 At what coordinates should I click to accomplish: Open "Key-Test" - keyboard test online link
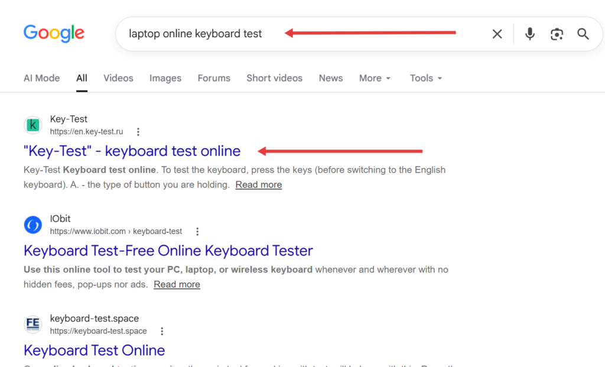(x=132, y=151)
